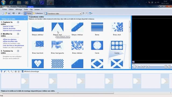
Task: Click the set audio levels icon
Action: click(x=2, y=71)
